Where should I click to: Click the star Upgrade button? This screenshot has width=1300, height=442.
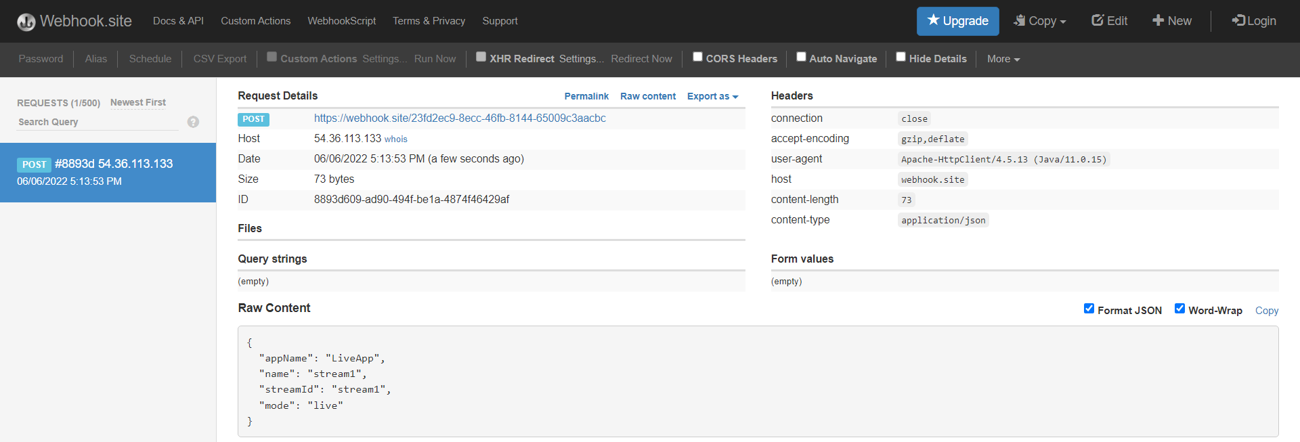pyautogui.click(x=957, y=21)
